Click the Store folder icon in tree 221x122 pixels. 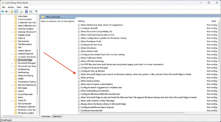(16, 97)
